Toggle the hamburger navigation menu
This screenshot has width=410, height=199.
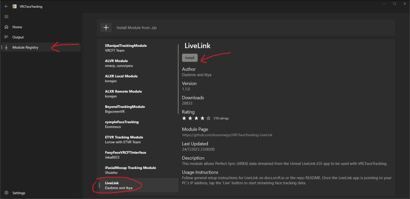tap(6, 17)
